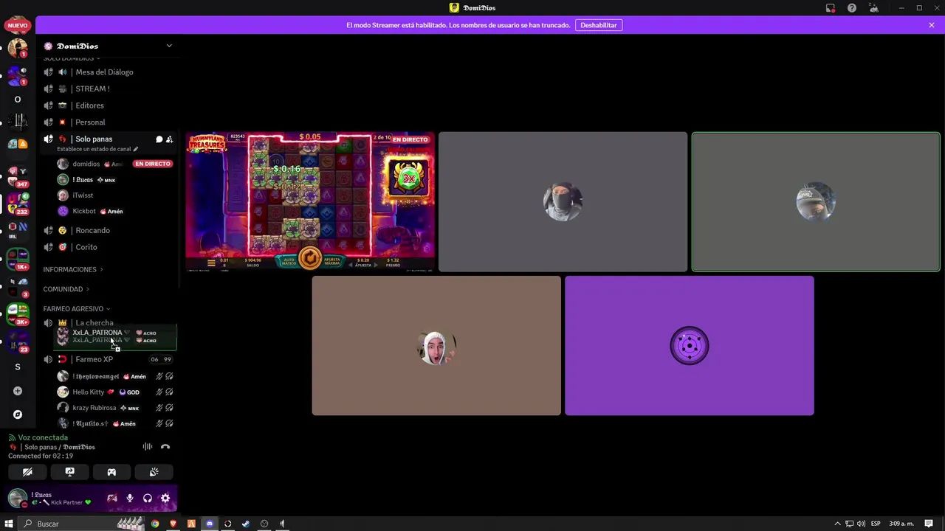The height and width of the screenshot is (531, 945).
Task: Open user settings gear
Action: coord(165,499)
